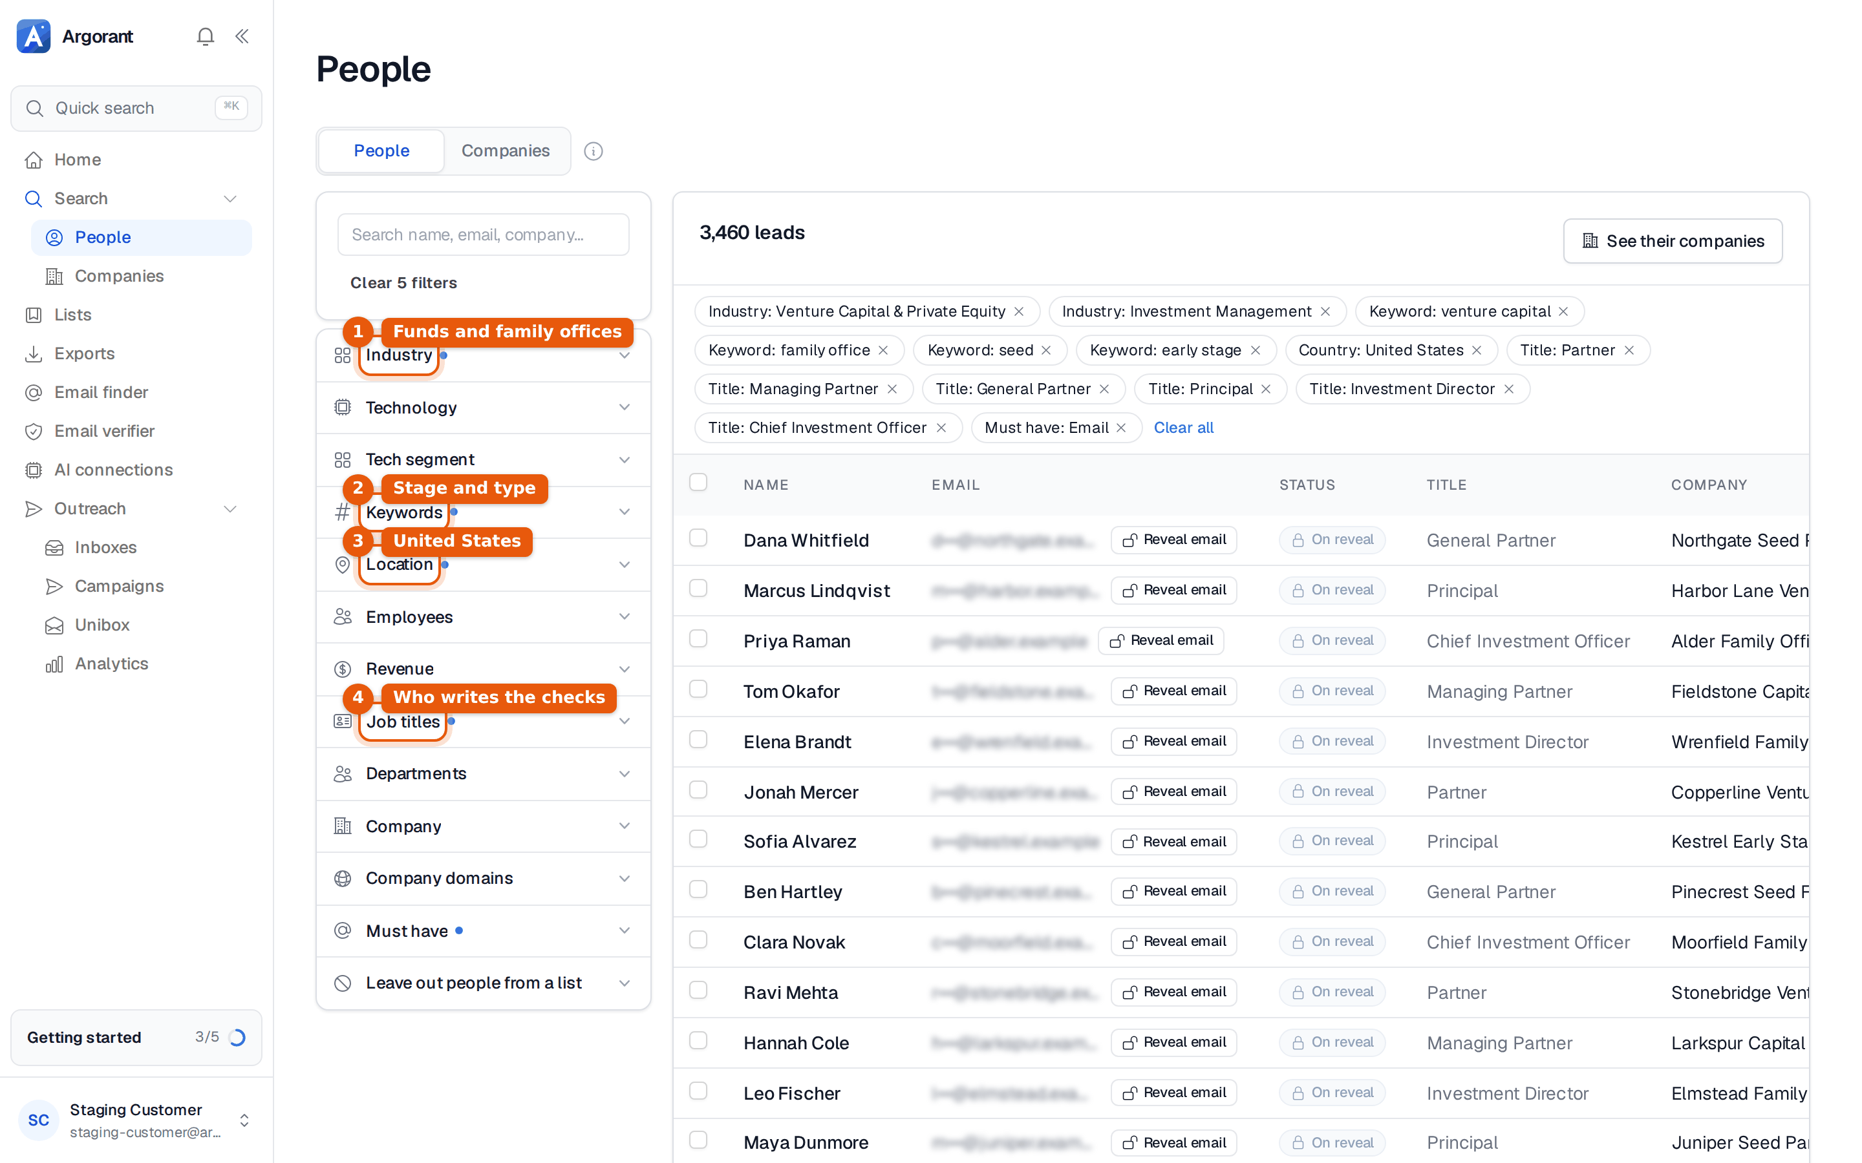Click the Argorant logo icon
This screenshot has height=1163, width=1862.
pos(34,36)
